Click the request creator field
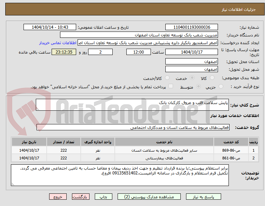The image size is (265, 206). [148, 43]
